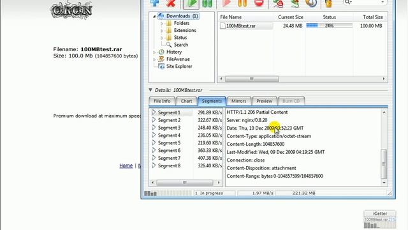This screenshot has width=408, height=230.
Task: Switch to the Chart tab
Action: click(186, 101)
